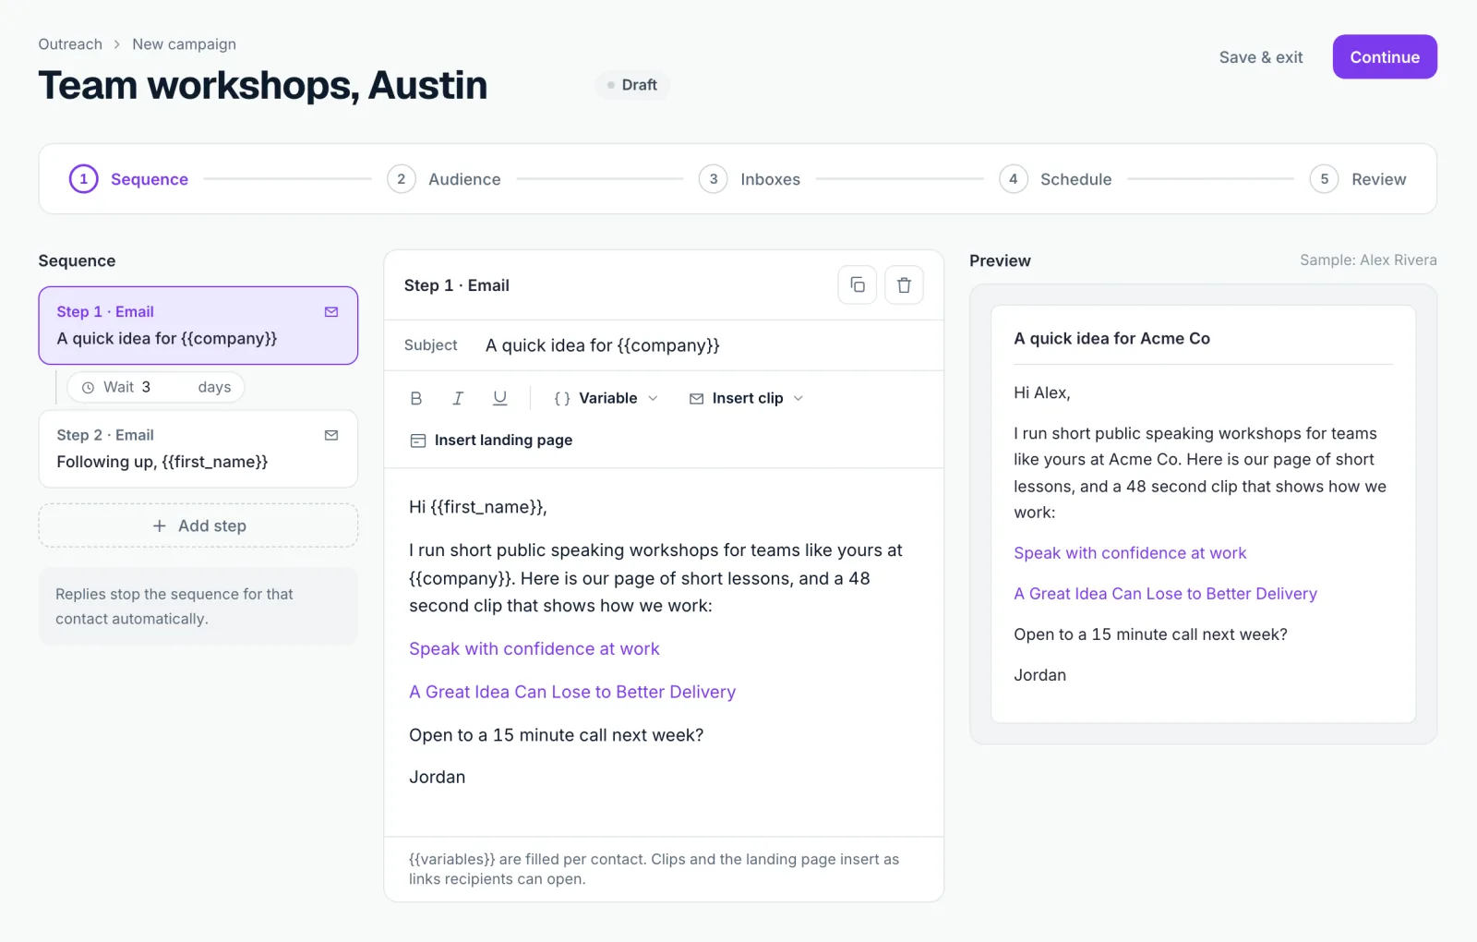Click 'Jordan' signature in the editor
The image size is (1477, 942).
coord(438,778)
